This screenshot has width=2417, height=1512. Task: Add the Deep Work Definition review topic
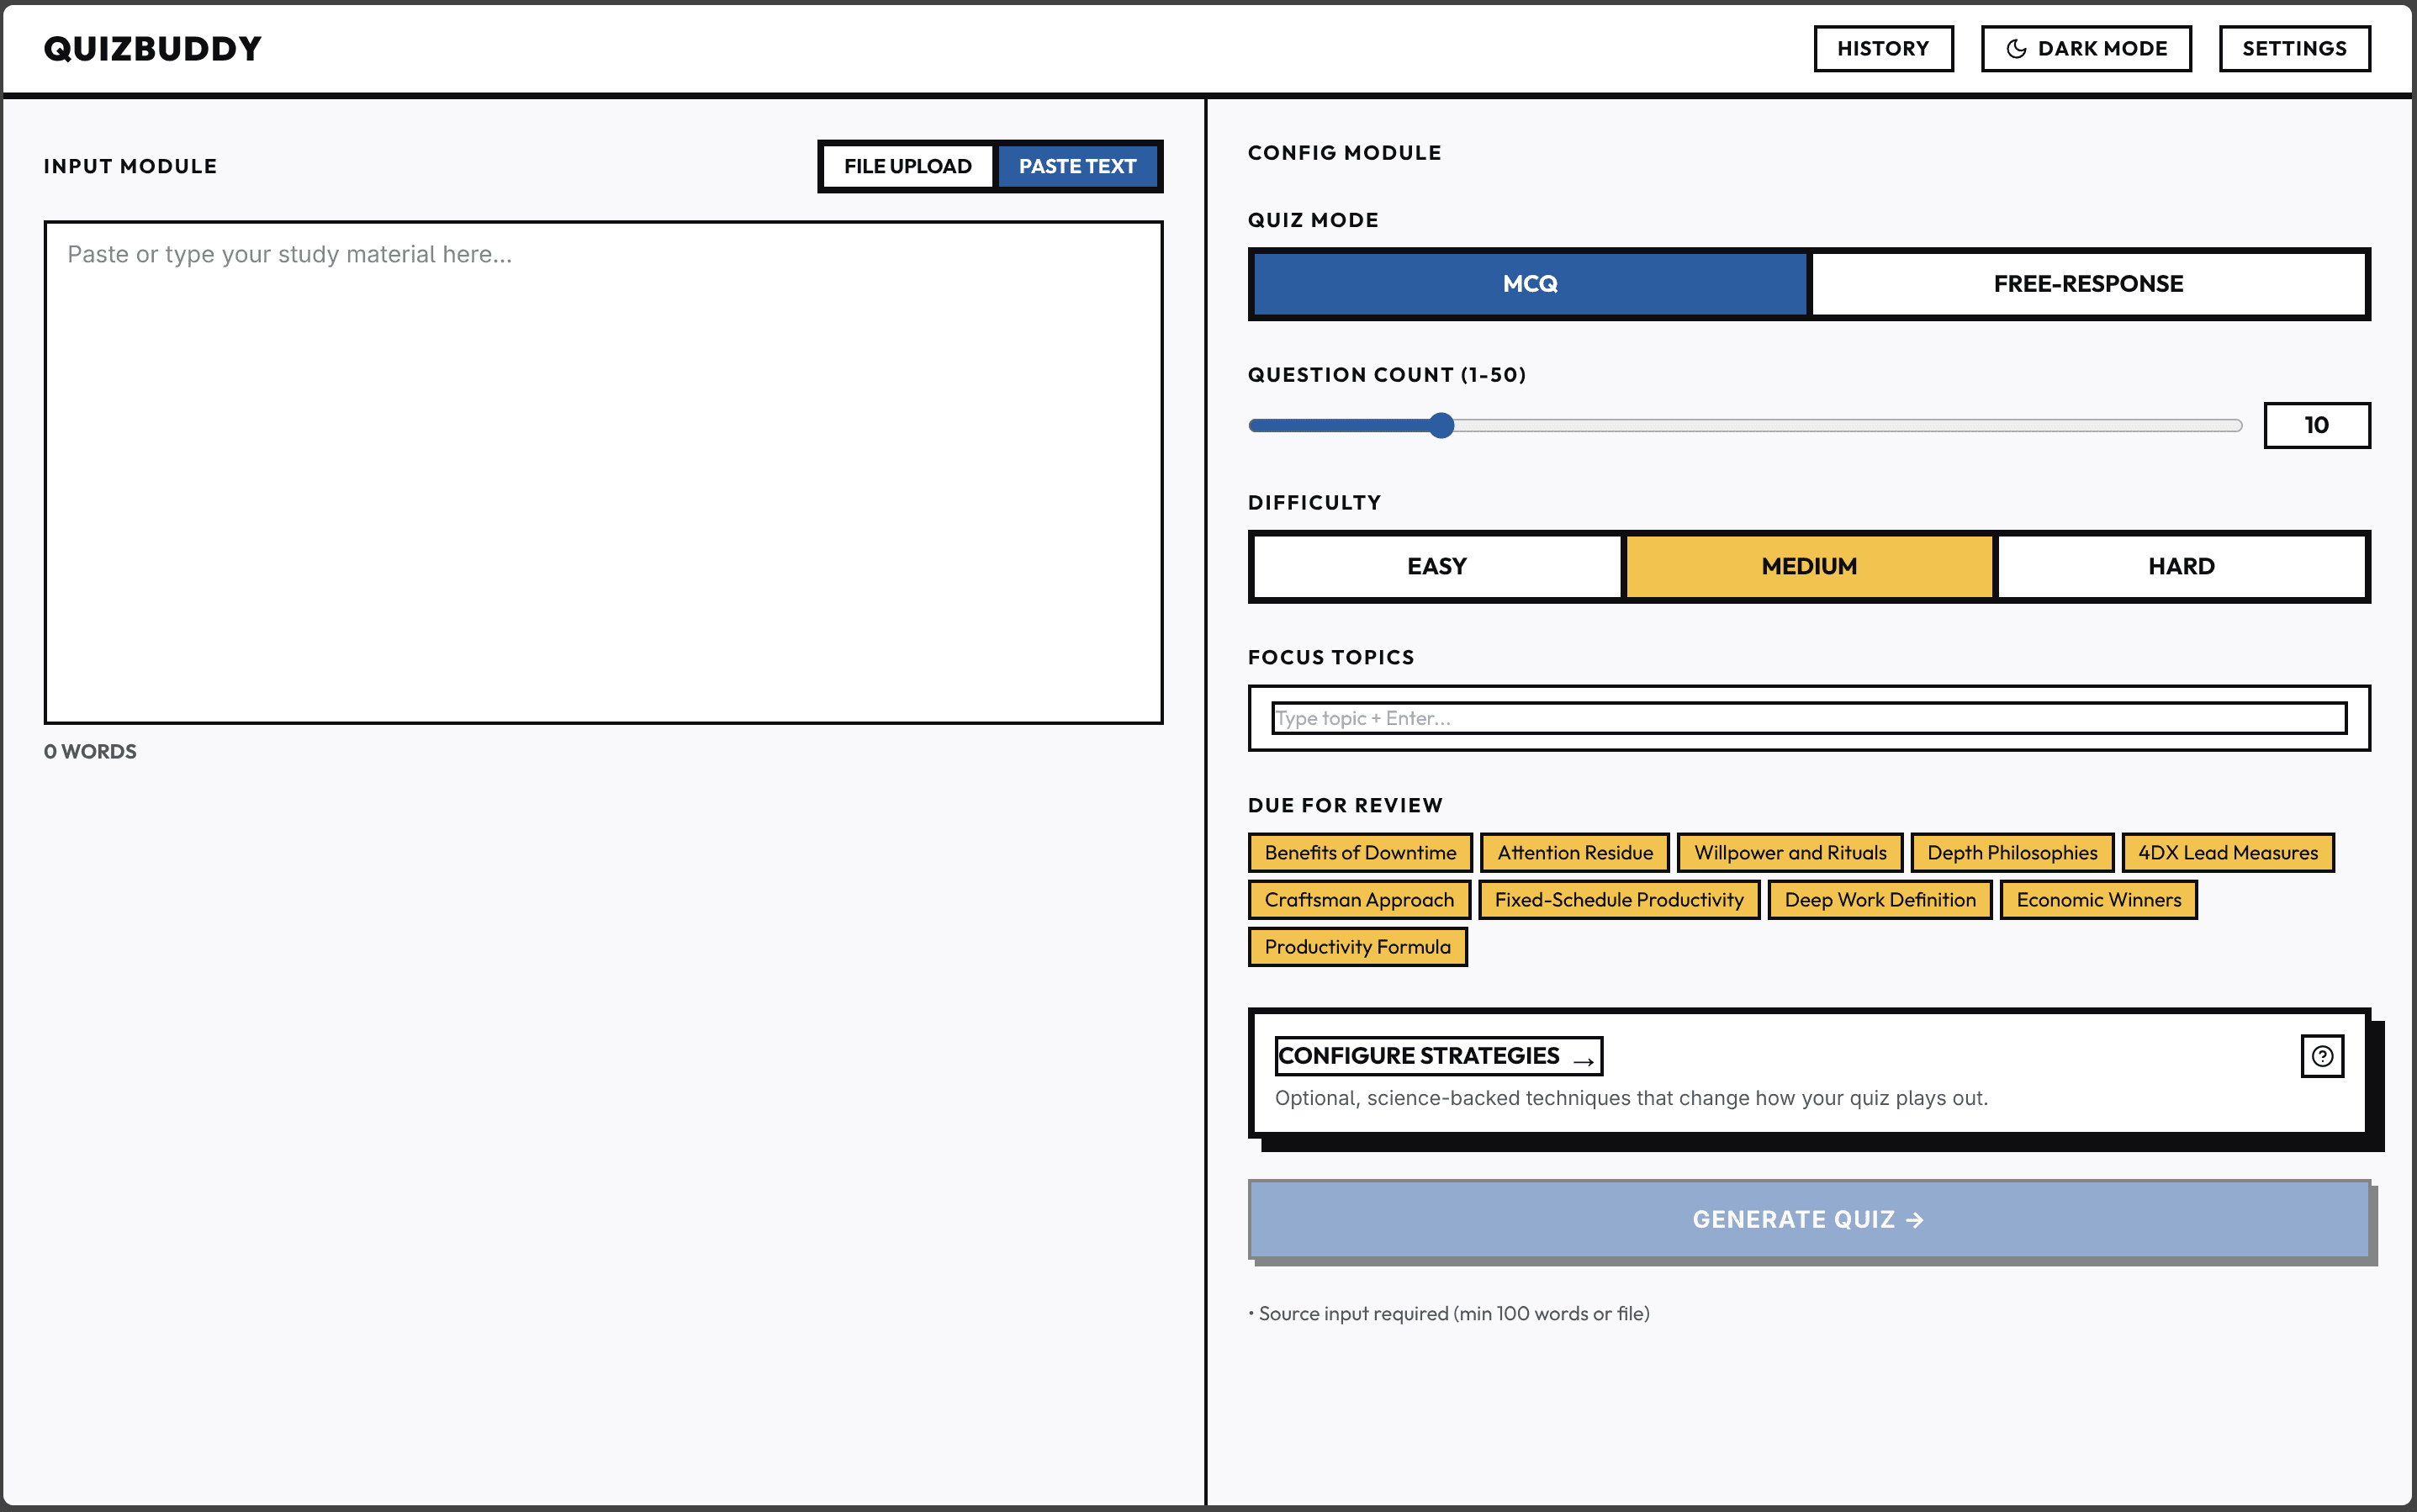coord(1880,900)
